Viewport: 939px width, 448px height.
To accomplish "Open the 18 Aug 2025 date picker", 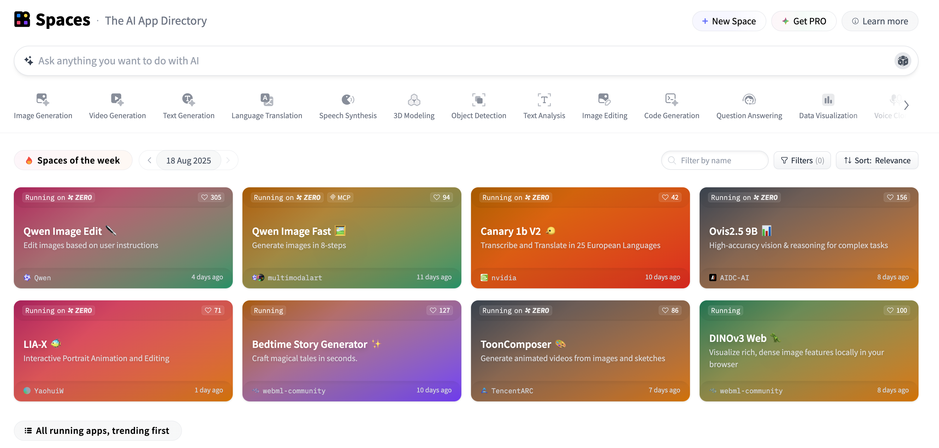I will coord(189,160).
